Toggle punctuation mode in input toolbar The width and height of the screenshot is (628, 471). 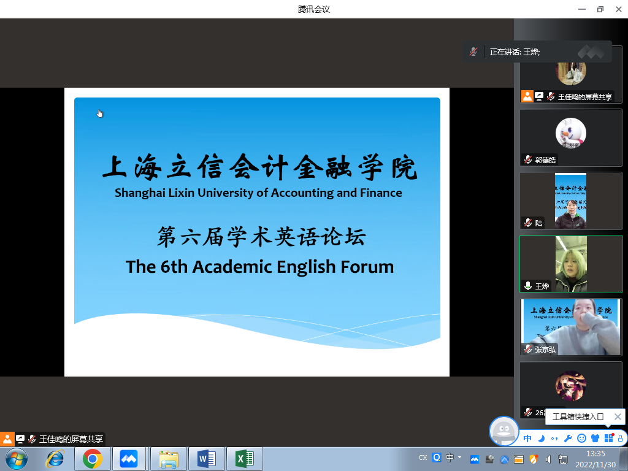(x=554, y=438)
